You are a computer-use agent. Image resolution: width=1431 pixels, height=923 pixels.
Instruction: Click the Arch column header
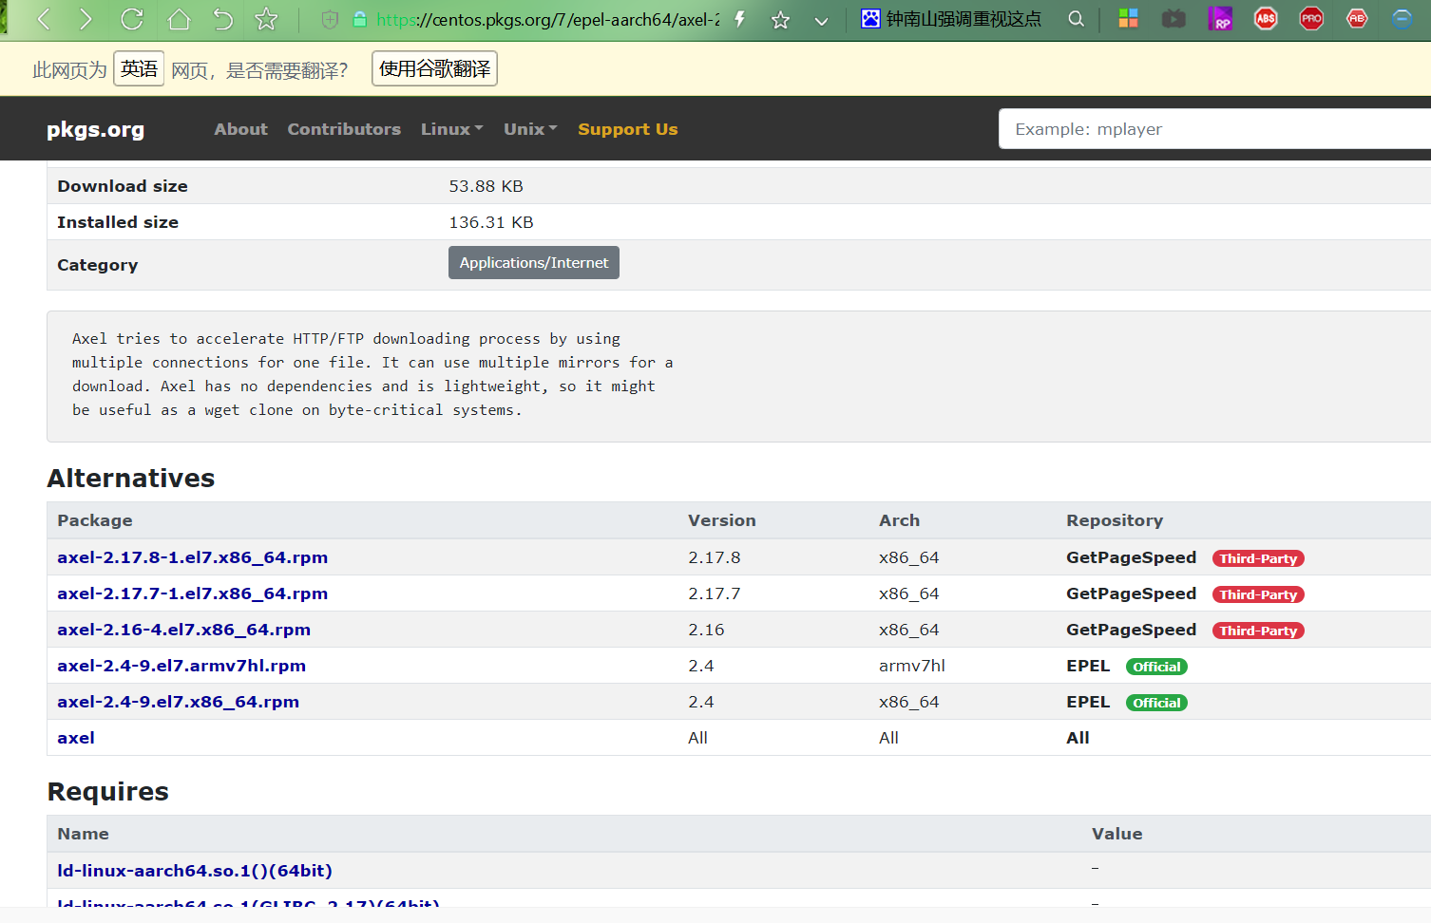pyautogui.click(x=899, y=520)
